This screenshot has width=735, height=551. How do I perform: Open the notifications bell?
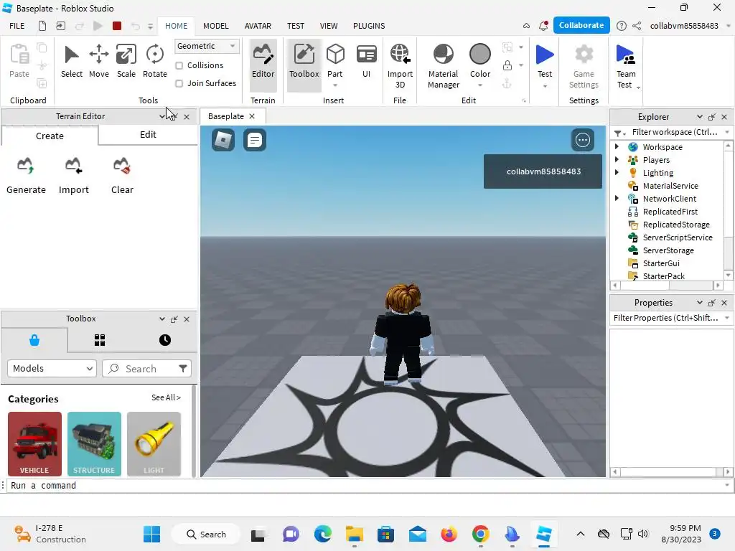543,26
